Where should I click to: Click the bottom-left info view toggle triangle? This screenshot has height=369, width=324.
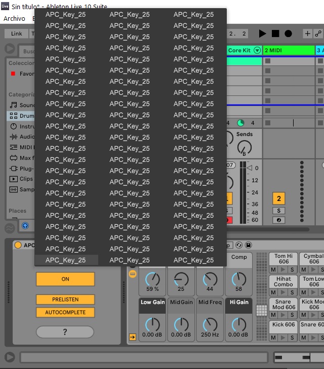(10, 357)
